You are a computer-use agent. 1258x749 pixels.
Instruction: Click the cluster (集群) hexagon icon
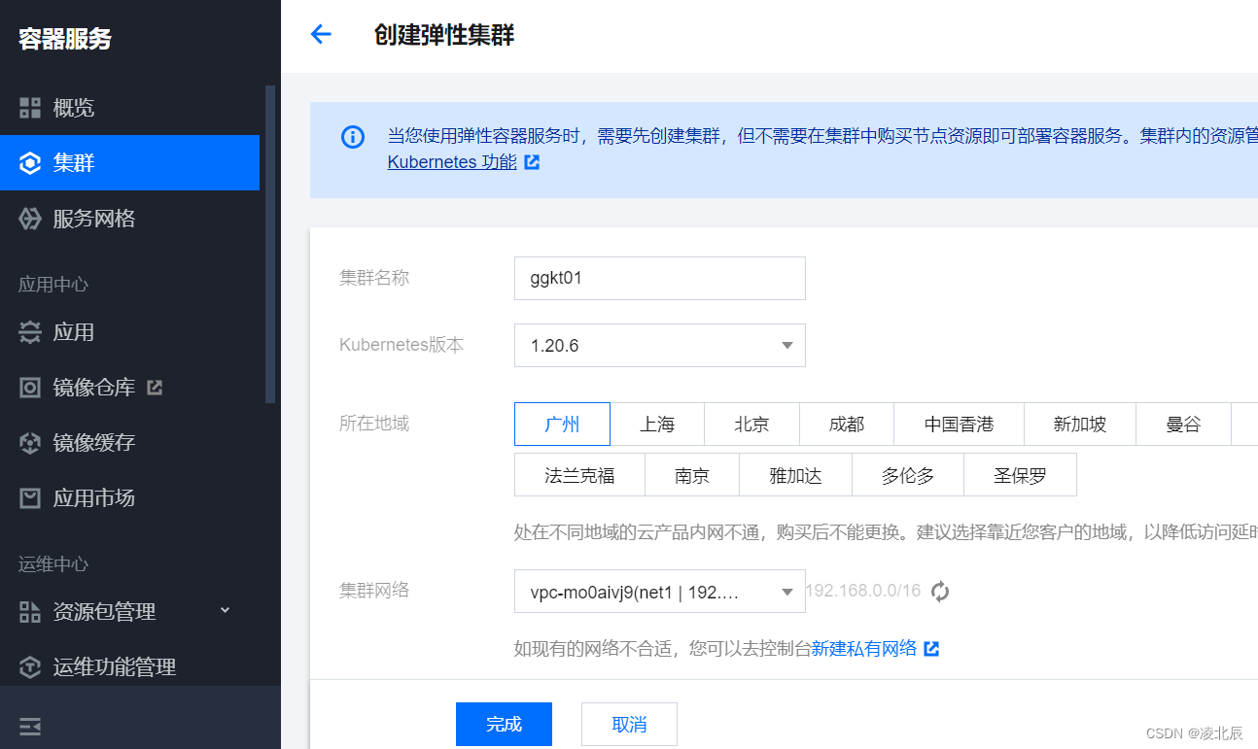[x=30, y=163]
